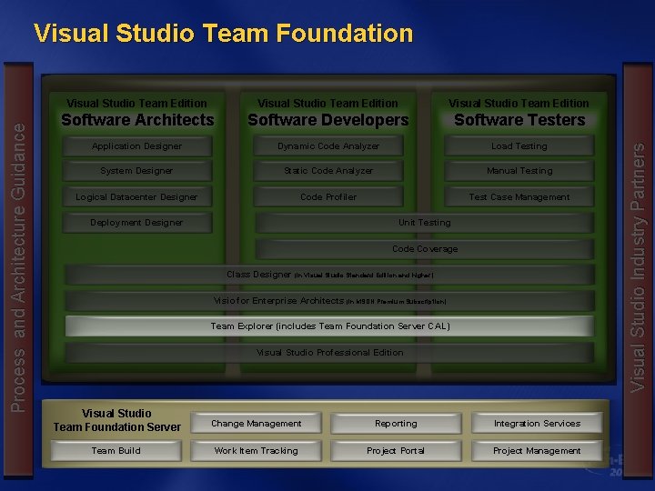Select the Reporting button
The height and width of the screenshot is (491, 655).
[x=396, y=424]
